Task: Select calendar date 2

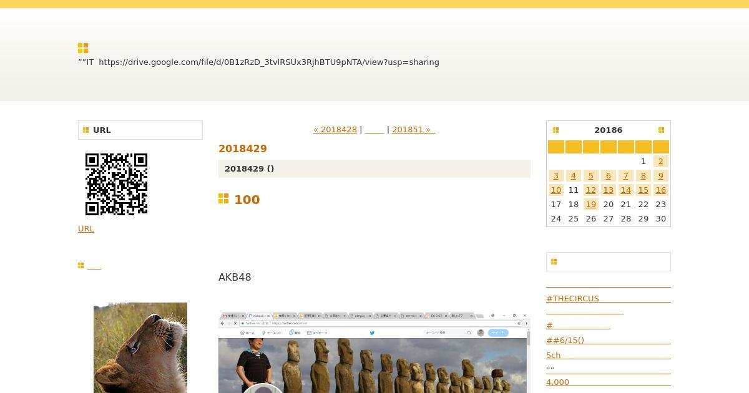Action: click(661, 162)
